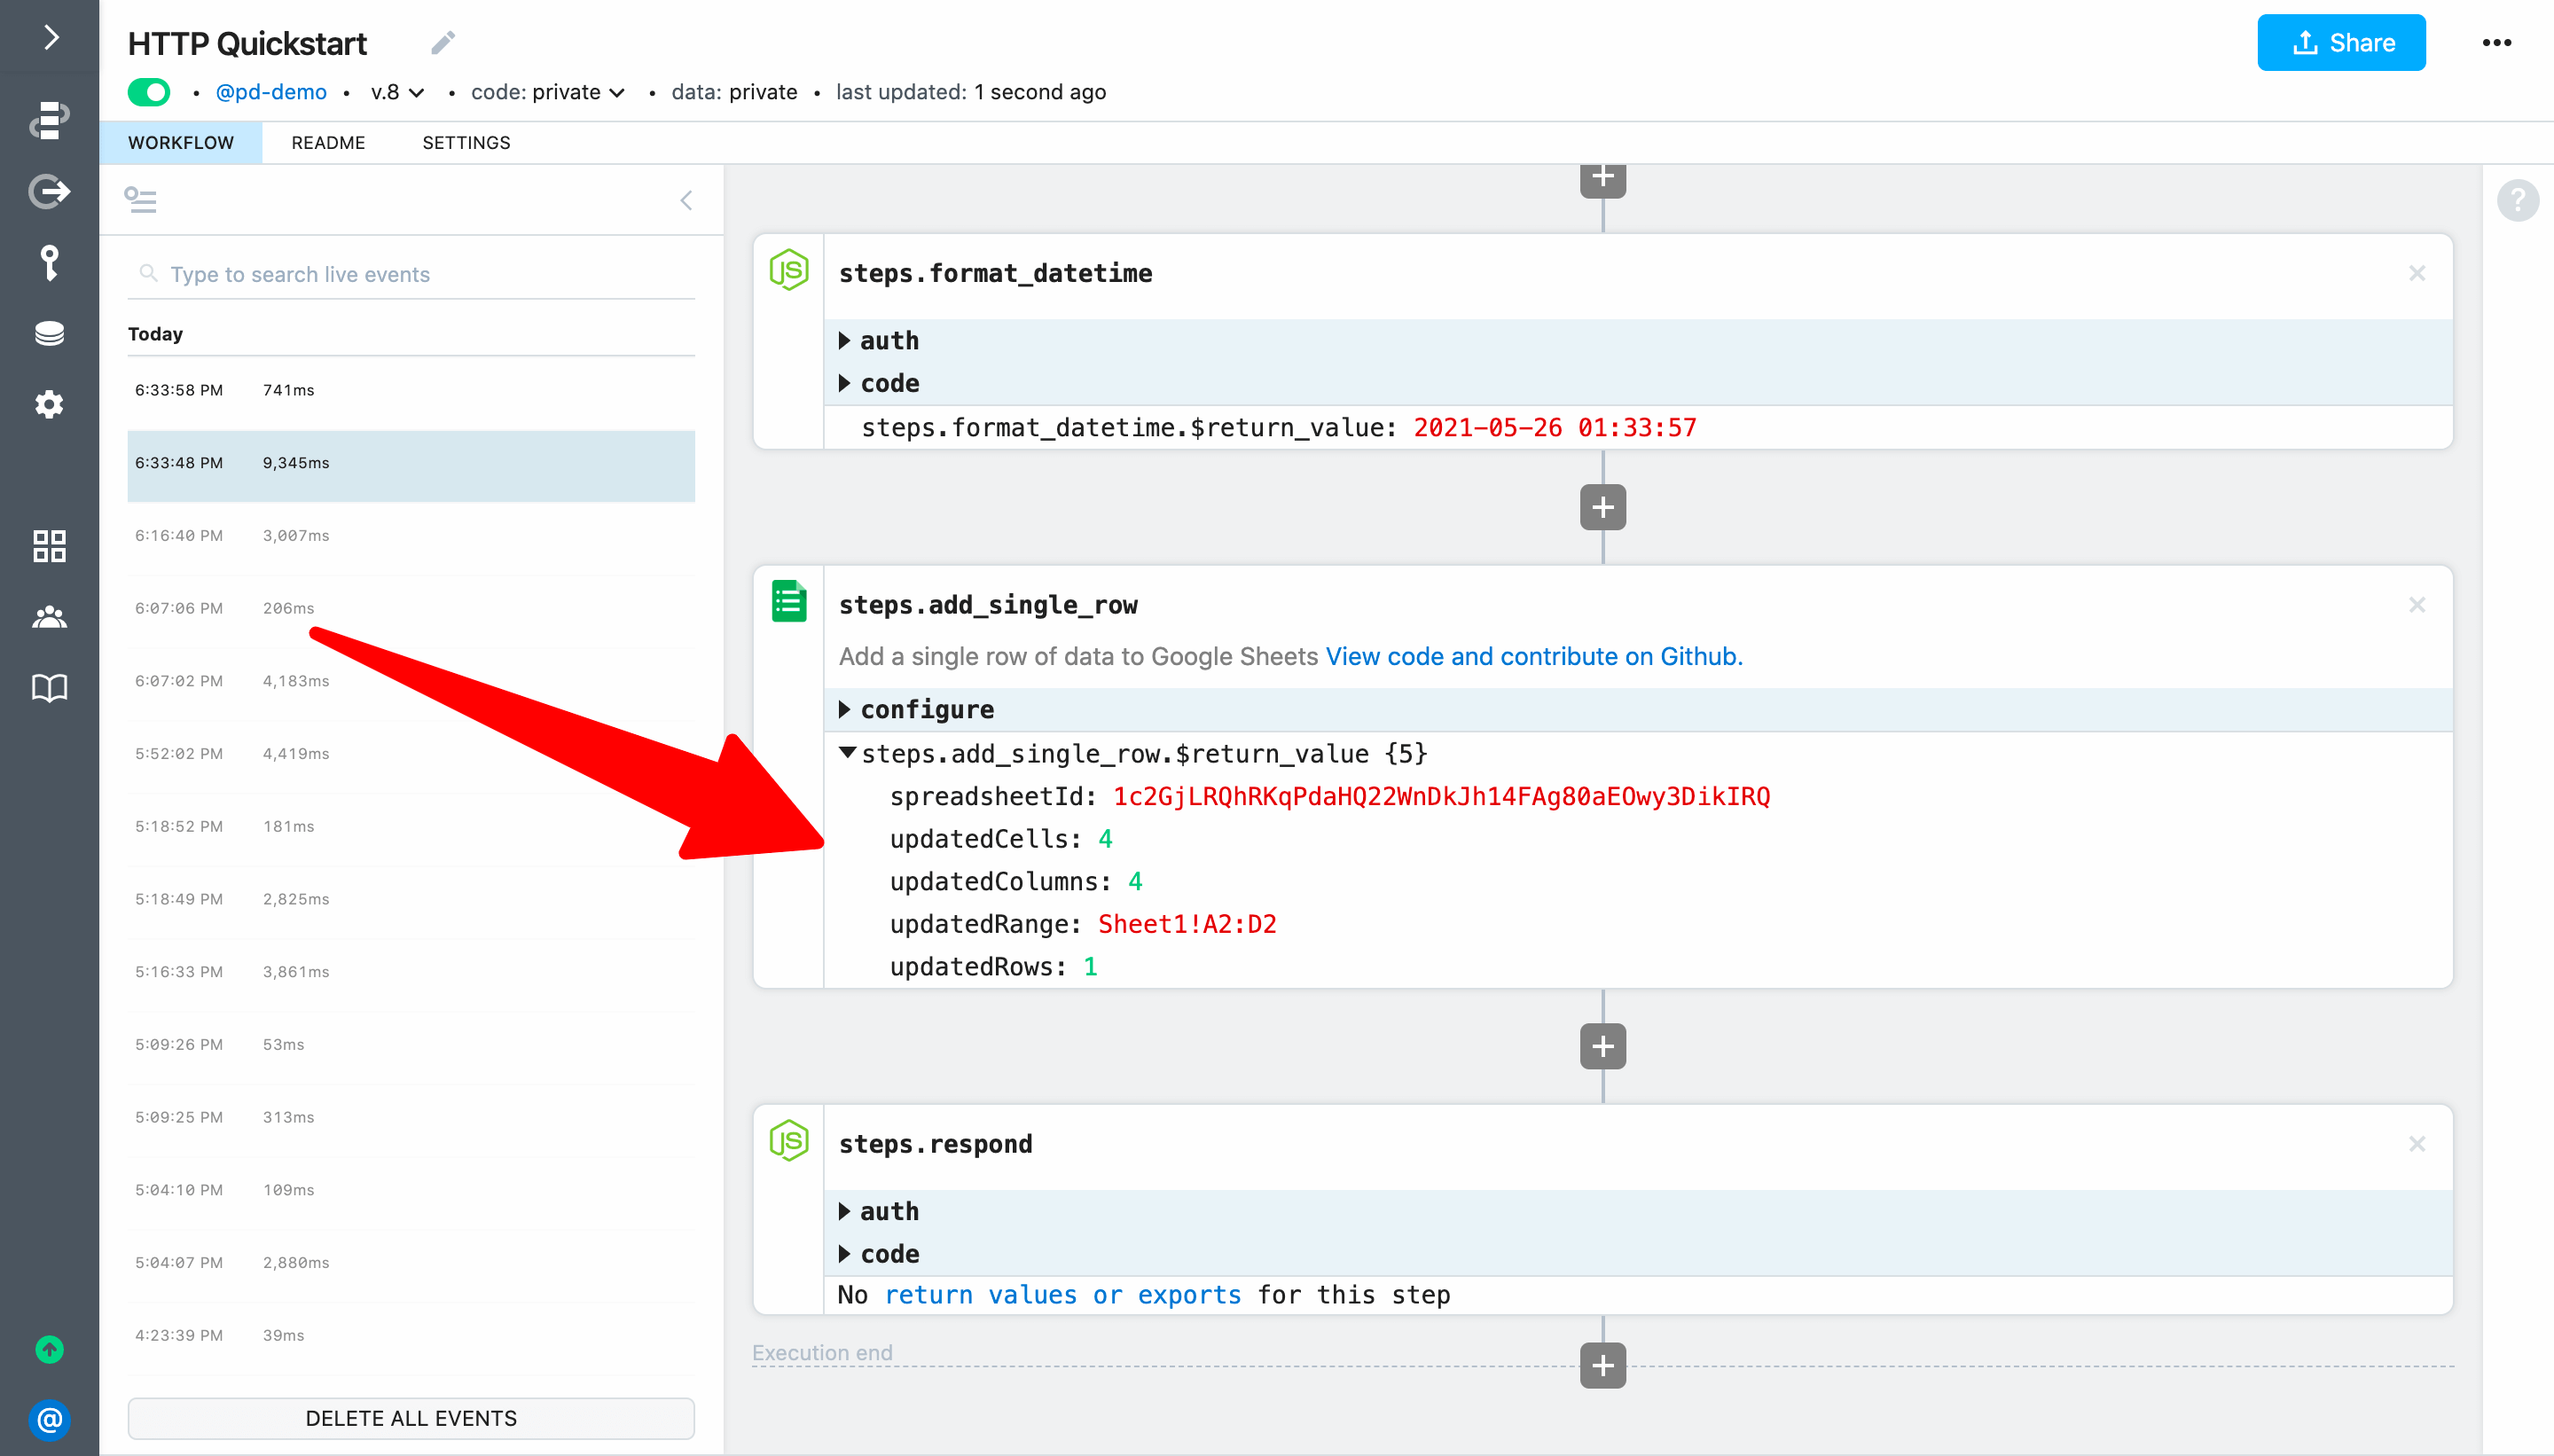The height and width of the screenshot is (1456, 2554).
Task: Open the v.8 version dropdown
Action: pos(397,92)
